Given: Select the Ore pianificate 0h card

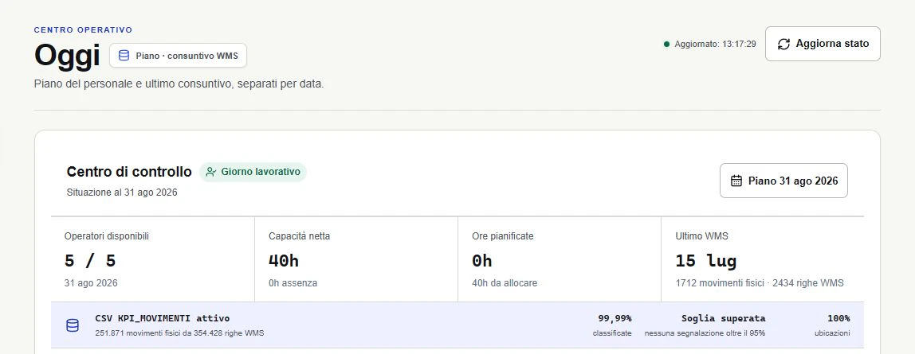Looking at the screenshot, I should coord(559,259).
